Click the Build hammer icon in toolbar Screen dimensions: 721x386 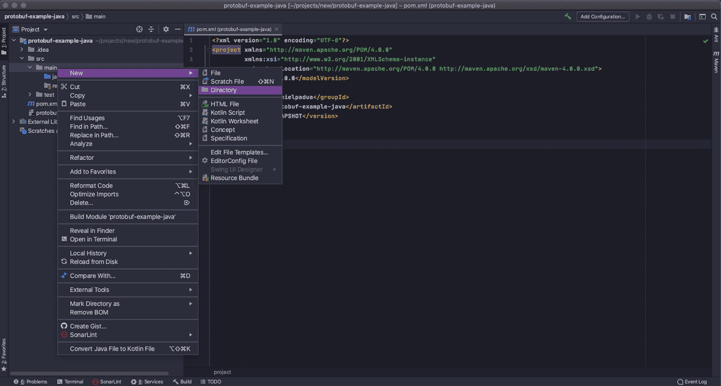click(567, 17)
